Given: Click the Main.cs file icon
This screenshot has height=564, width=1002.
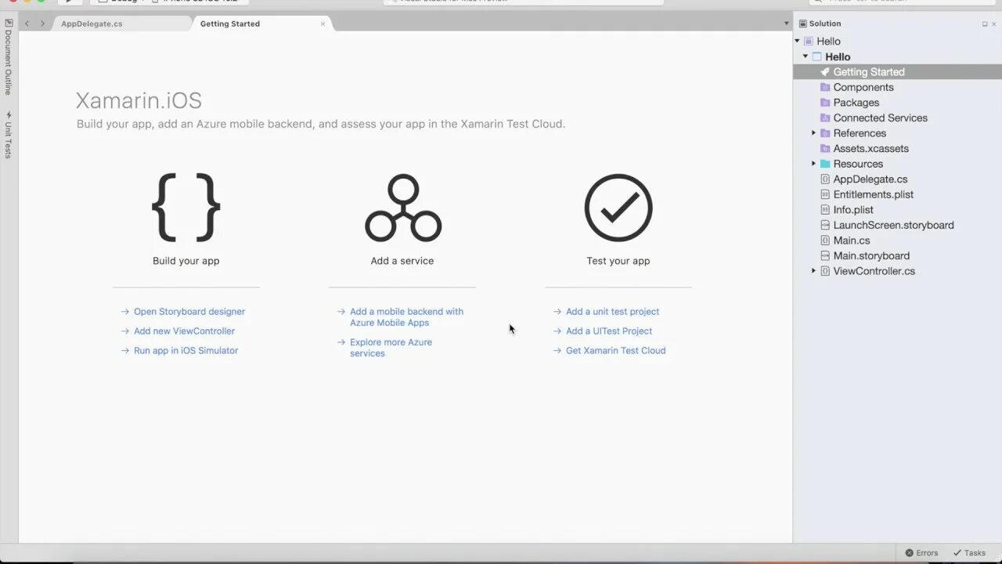Looking at the screenshot, I should (825, 240).
